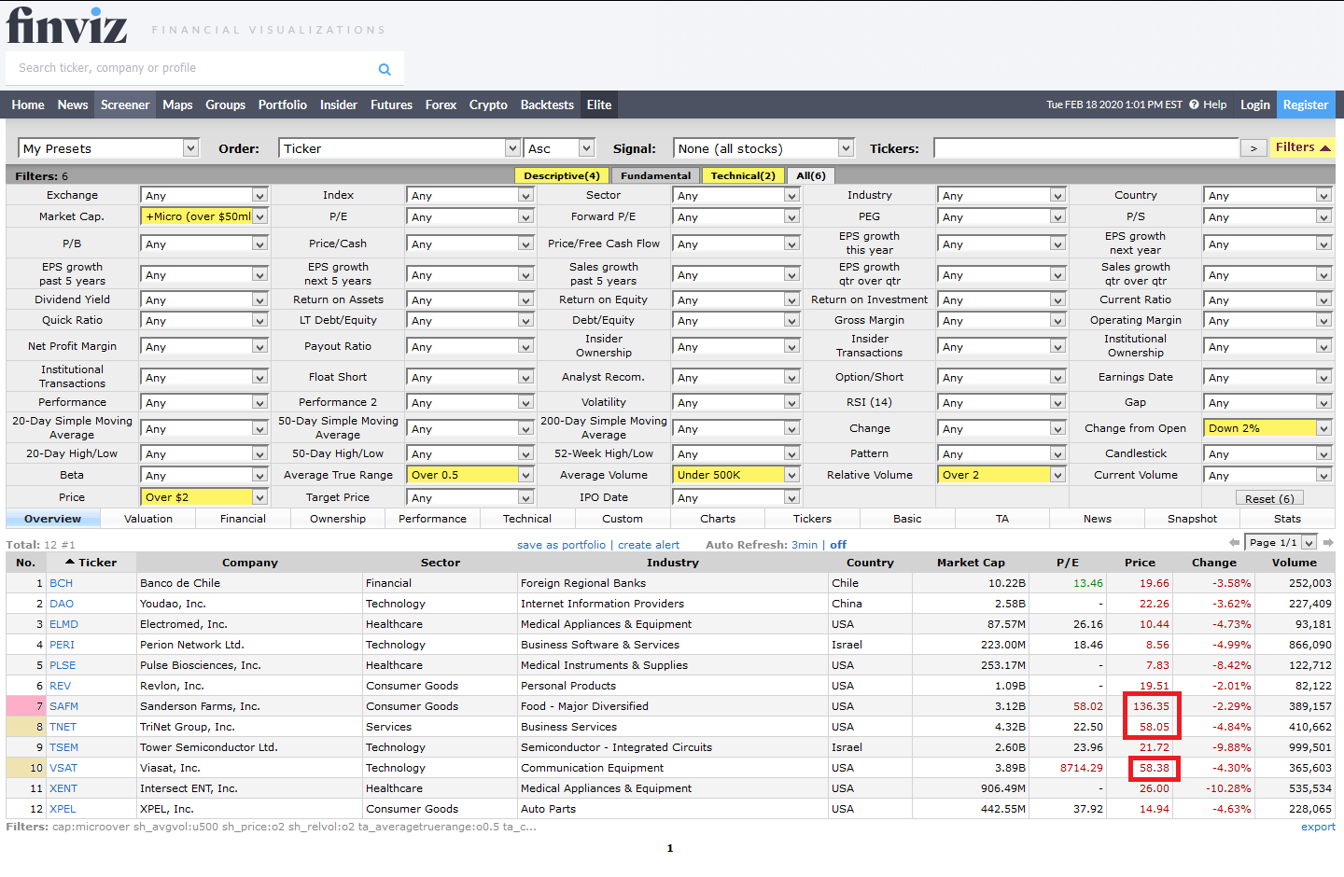The image size is (1344, 877).
Task: Click the Login link
Action: (x=1254, y=104)
